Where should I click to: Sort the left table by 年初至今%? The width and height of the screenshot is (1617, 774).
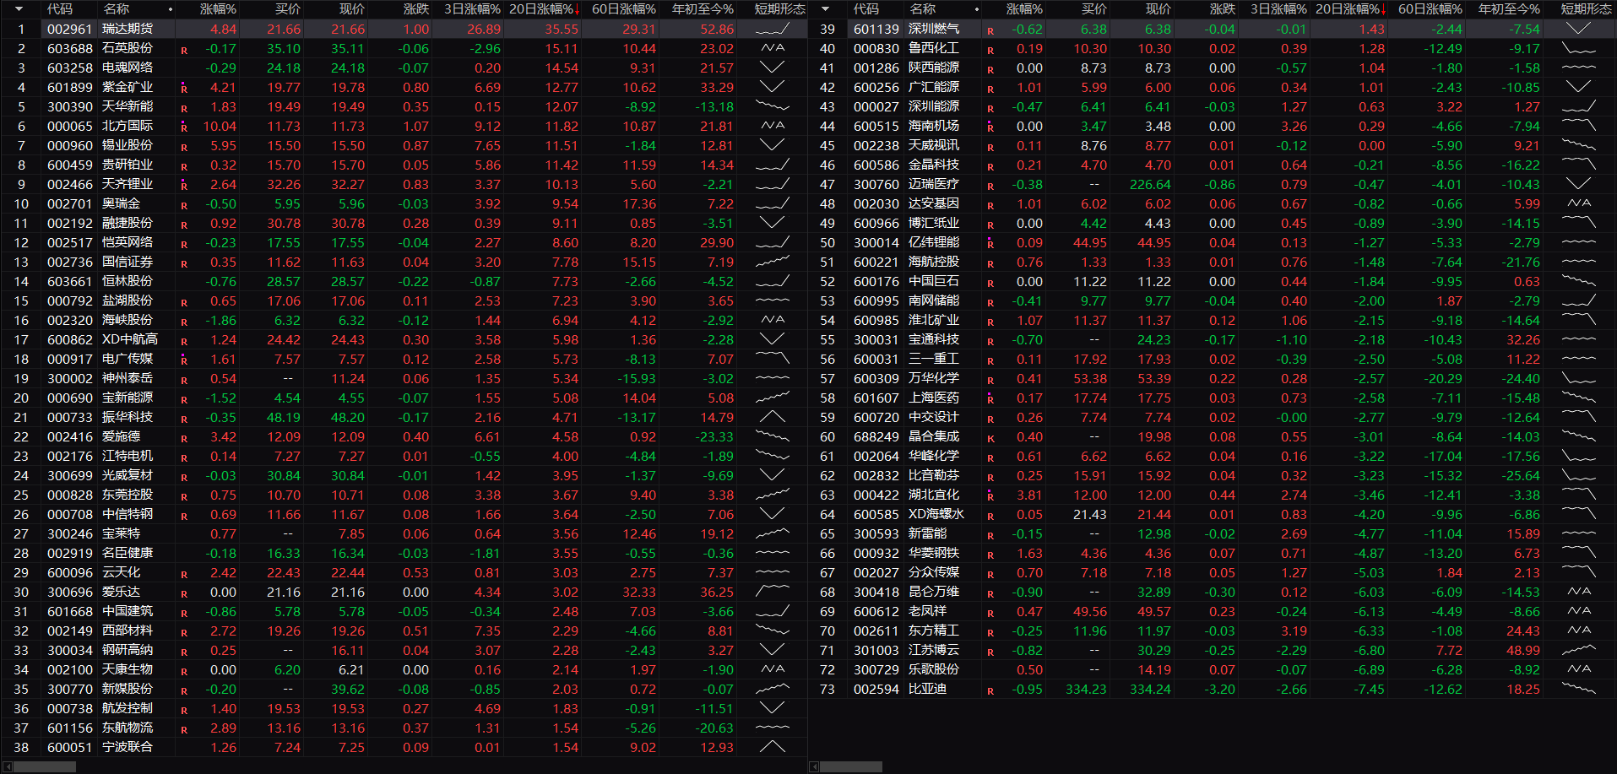pyautogui.click(x=702, y=9)
